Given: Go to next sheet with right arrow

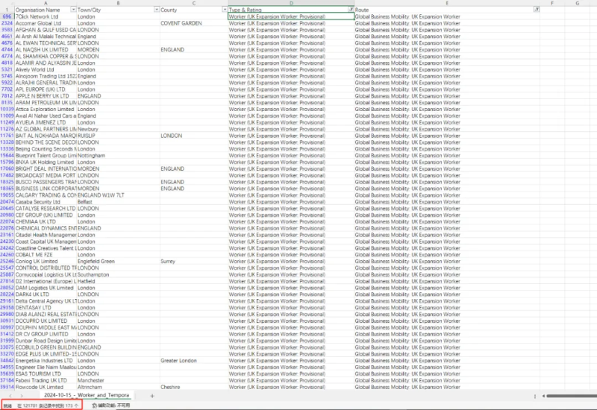Looking at the screenshot, I should (22, 396).
